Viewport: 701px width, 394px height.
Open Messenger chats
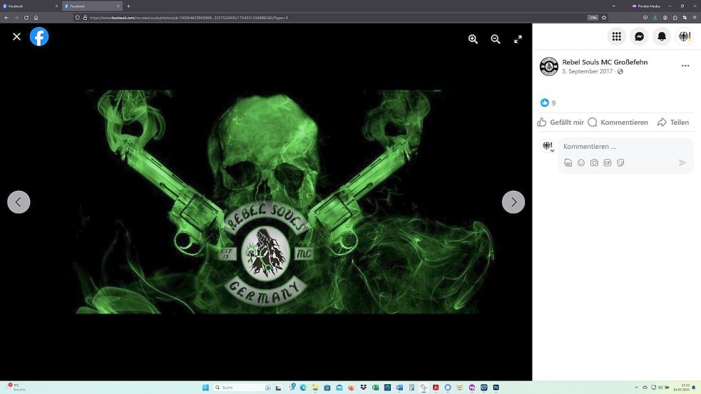(639, 36)
